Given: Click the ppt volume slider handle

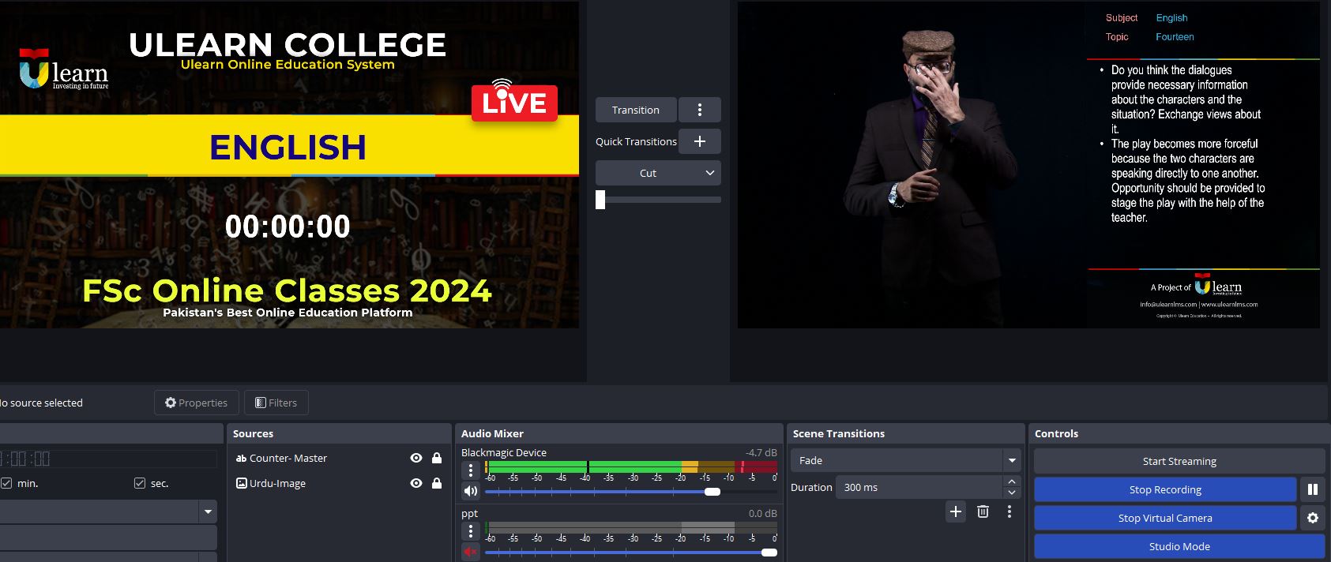Looking at the screenshot, I should pos(769,553).
